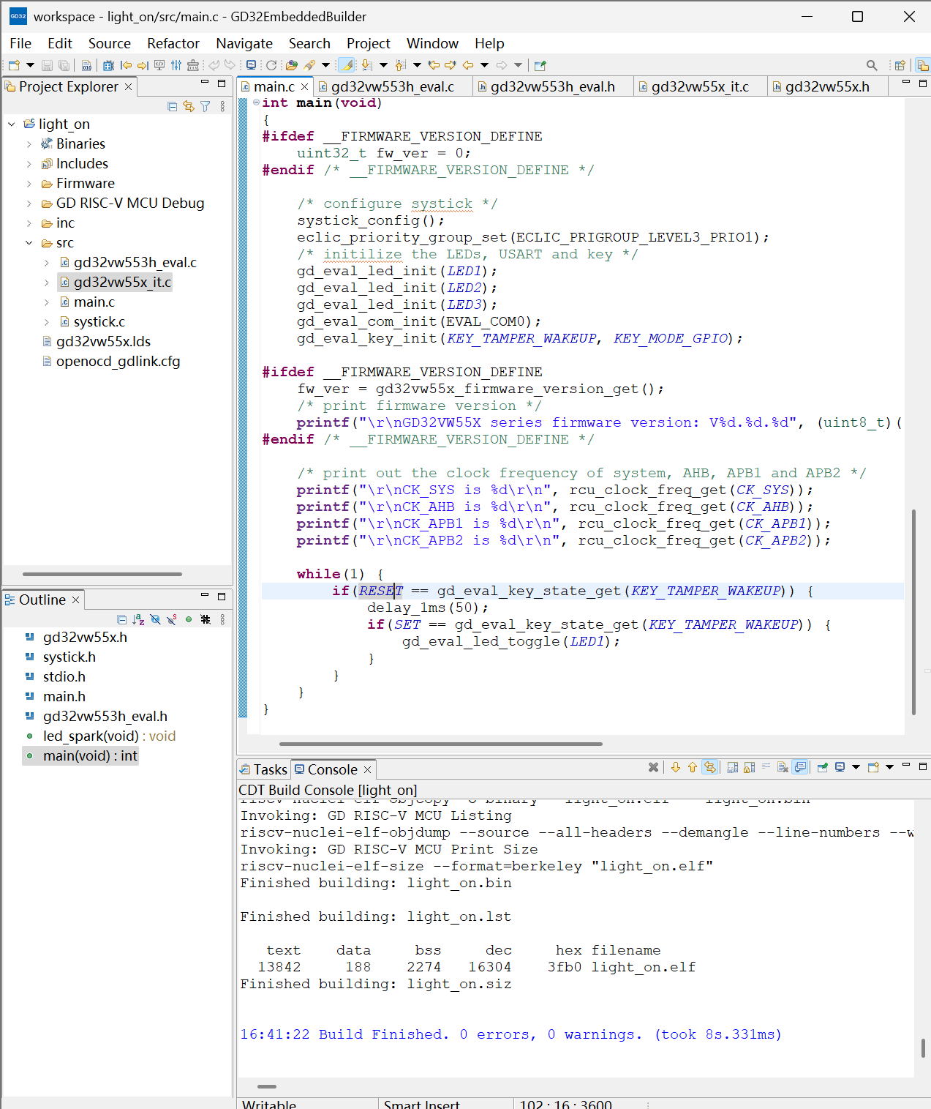Open the Back history dropdown arrow

[x=484, y=65]
